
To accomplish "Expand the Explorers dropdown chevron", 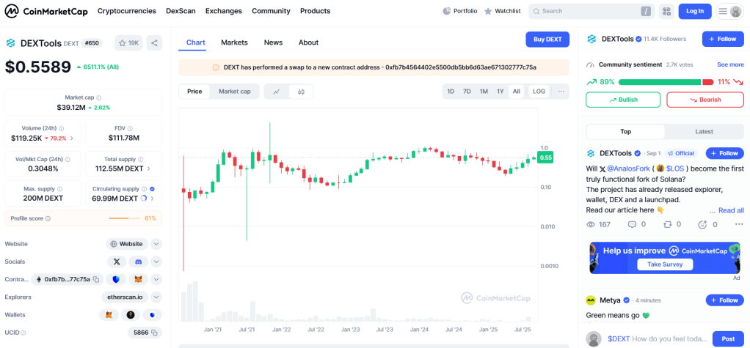I will (x=156, y=297).
